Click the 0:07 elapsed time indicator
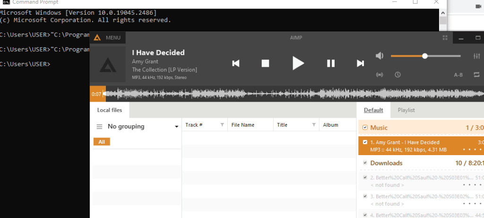Image resolution: width=484 pixels, height=218 pixels. (x=96, y=94)
